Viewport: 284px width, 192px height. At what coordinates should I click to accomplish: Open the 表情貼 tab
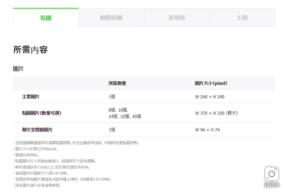(177, 18)
